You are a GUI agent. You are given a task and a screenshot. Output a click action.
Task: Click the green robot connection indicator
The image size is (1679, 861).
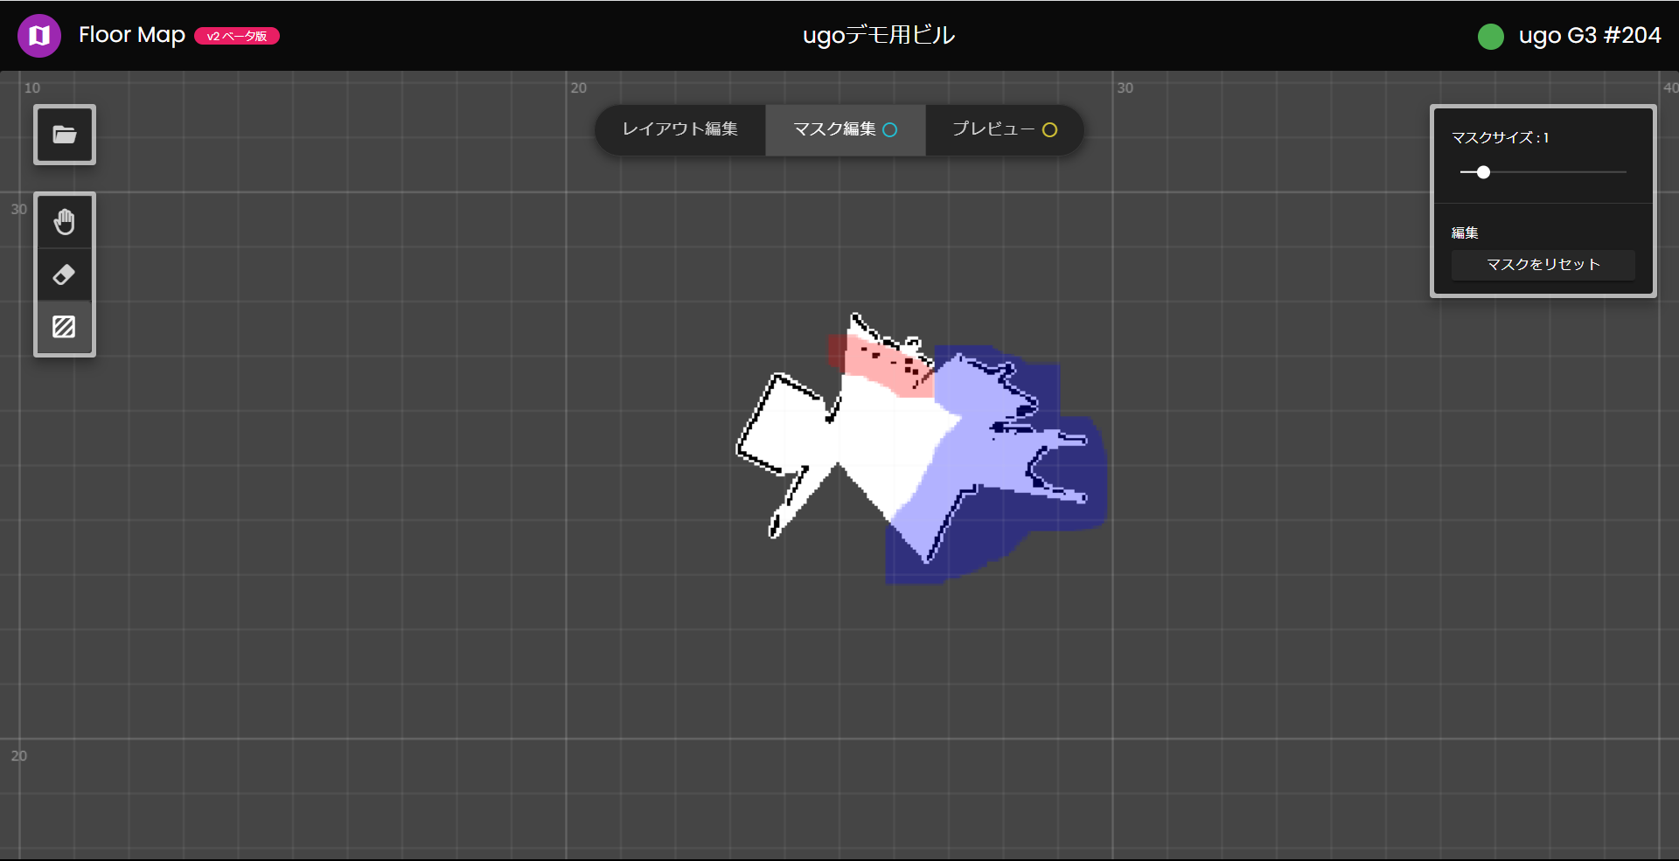click(x=1491, y=37)
